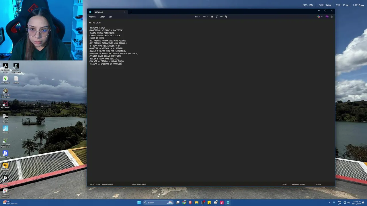Open the Ver menu
Image resolution: width=367 pixels, height=206 pixels.
tap(110, 17)
